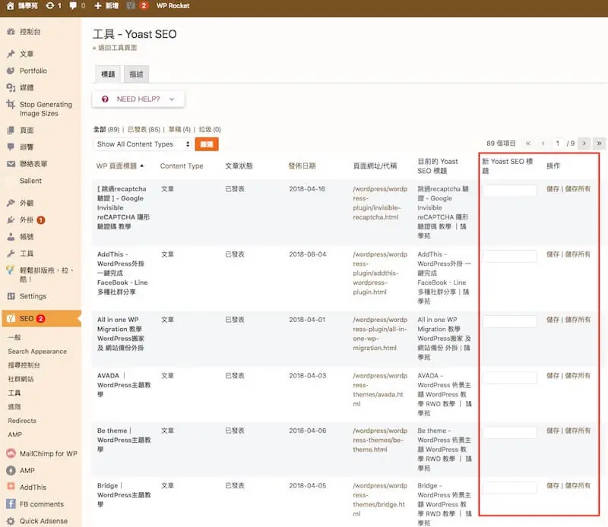Viewport: 608px width, 527px height.
Task: Open Comments icon in sidebar
Action: [11, 147]
